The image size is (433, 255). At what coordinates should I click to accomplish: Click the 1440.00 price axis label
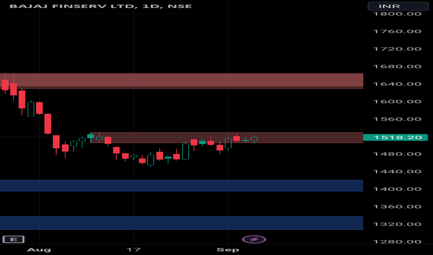[397, 172]
